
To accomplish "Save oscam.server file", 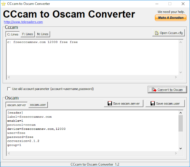I will point(123,103).
